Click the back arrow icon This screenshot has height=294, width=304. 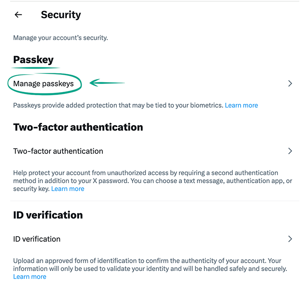tap(18, 15)
